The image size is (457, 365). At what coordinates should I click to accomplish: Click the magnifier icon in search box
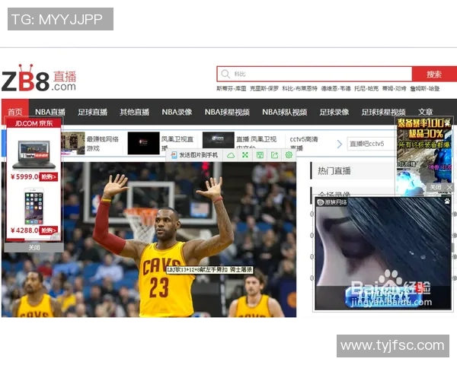pos(225,74)
